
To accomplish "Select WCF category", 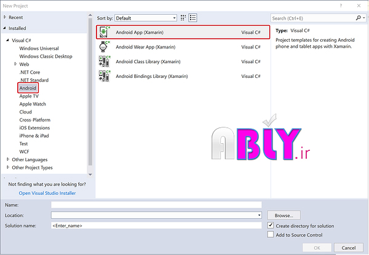I will pos(24,151).
